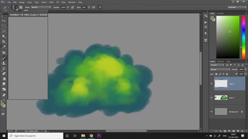This screenshot has height=139, width=248.
Task: Open the Character panel icon
Action: click(x=206, y=27)
